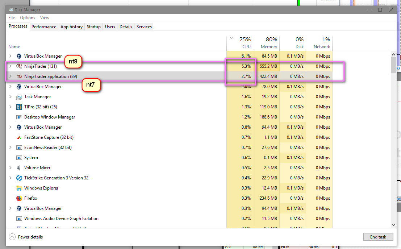The width and height of the screenshot is (401, 249).
Task: Expand the NinjaTrader (131) process group
Action: point(10,66)
